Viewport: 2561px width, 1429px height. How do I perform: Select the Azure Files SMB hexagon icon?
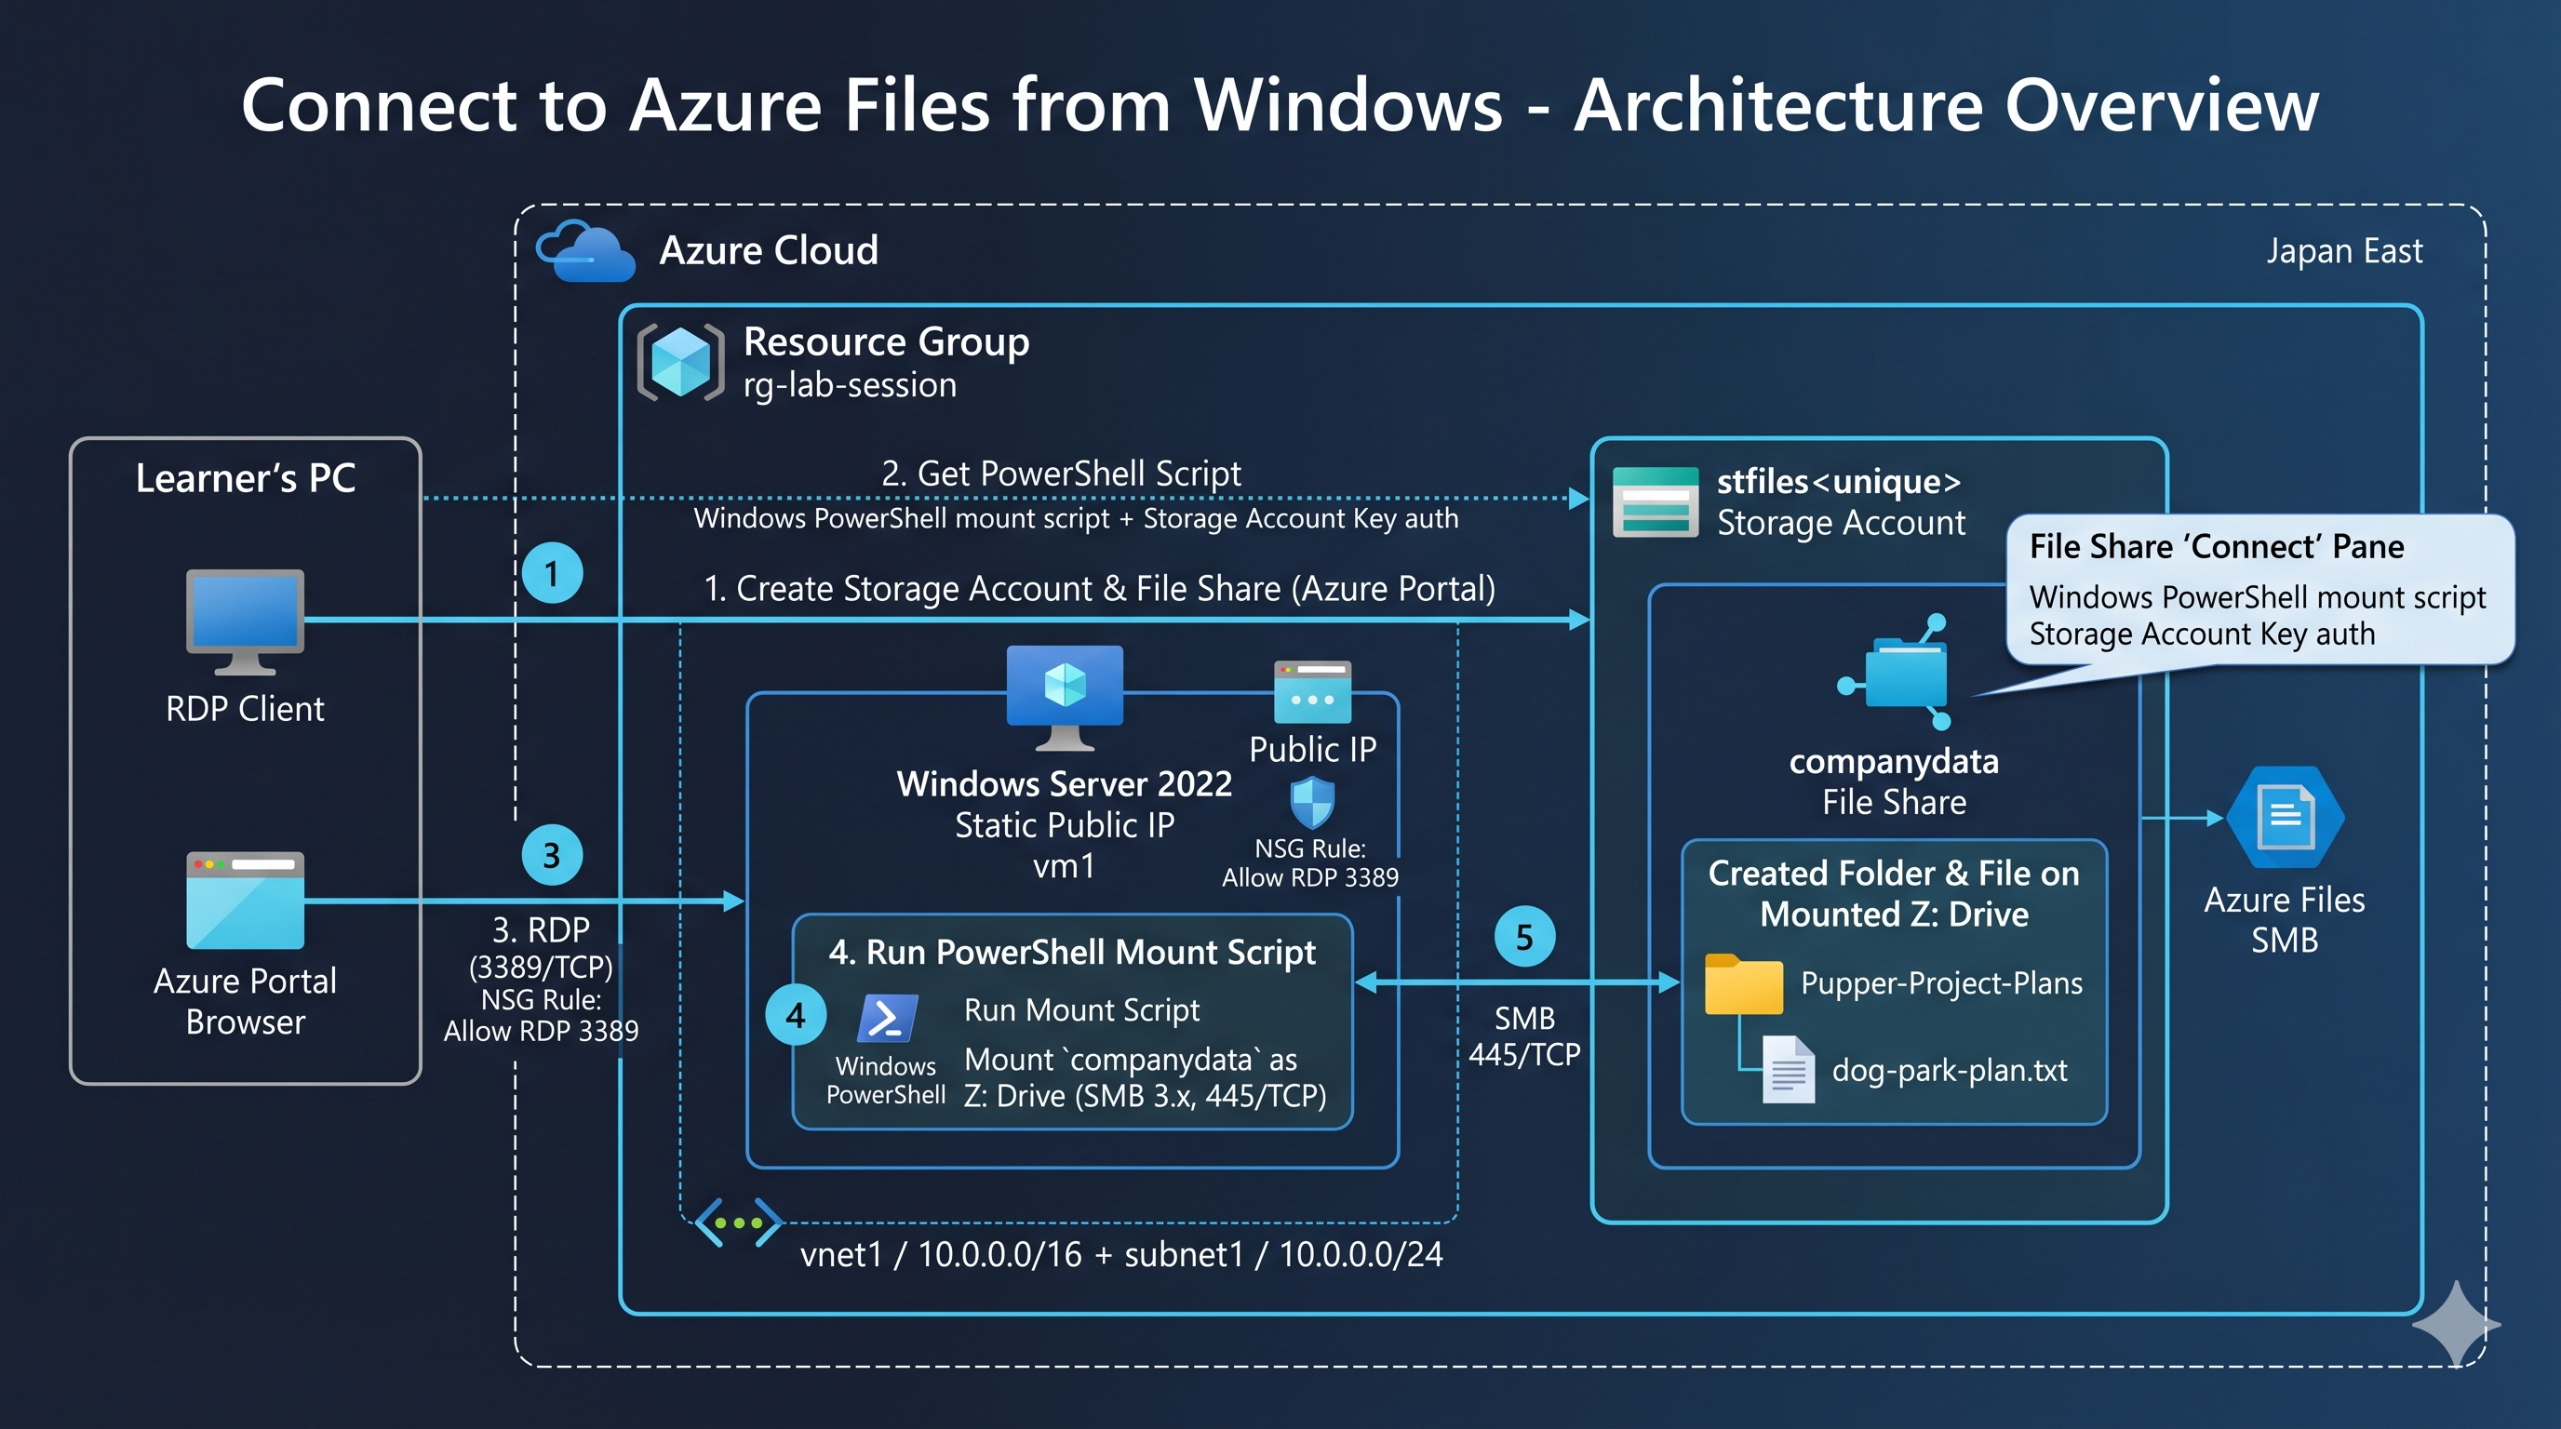(2285, 818)
